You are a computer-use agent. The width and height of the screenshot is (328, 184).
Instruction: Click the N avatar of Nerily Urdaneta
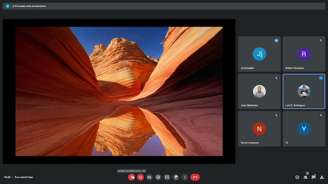(x=259, y=129)
